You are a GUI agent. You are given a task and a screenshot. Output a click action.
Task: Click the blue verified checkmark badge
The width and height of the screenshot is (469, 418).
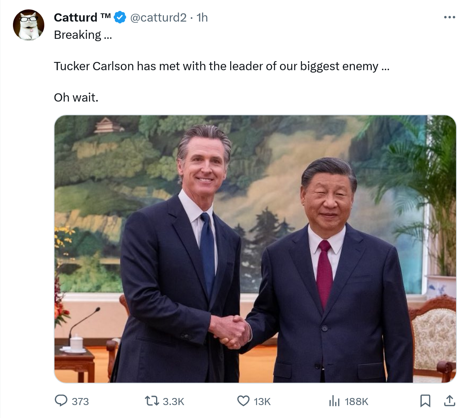point(120,17)
